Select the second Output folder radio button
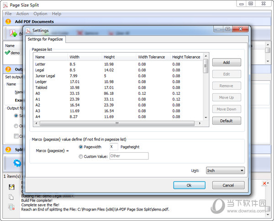This screenshot has height=221, width=274. pos(16,126)
